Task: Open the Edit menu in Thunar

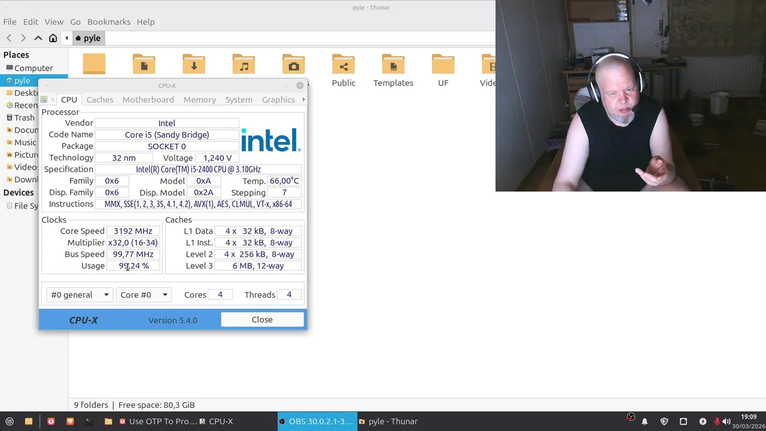Action: tap(31, 22)
